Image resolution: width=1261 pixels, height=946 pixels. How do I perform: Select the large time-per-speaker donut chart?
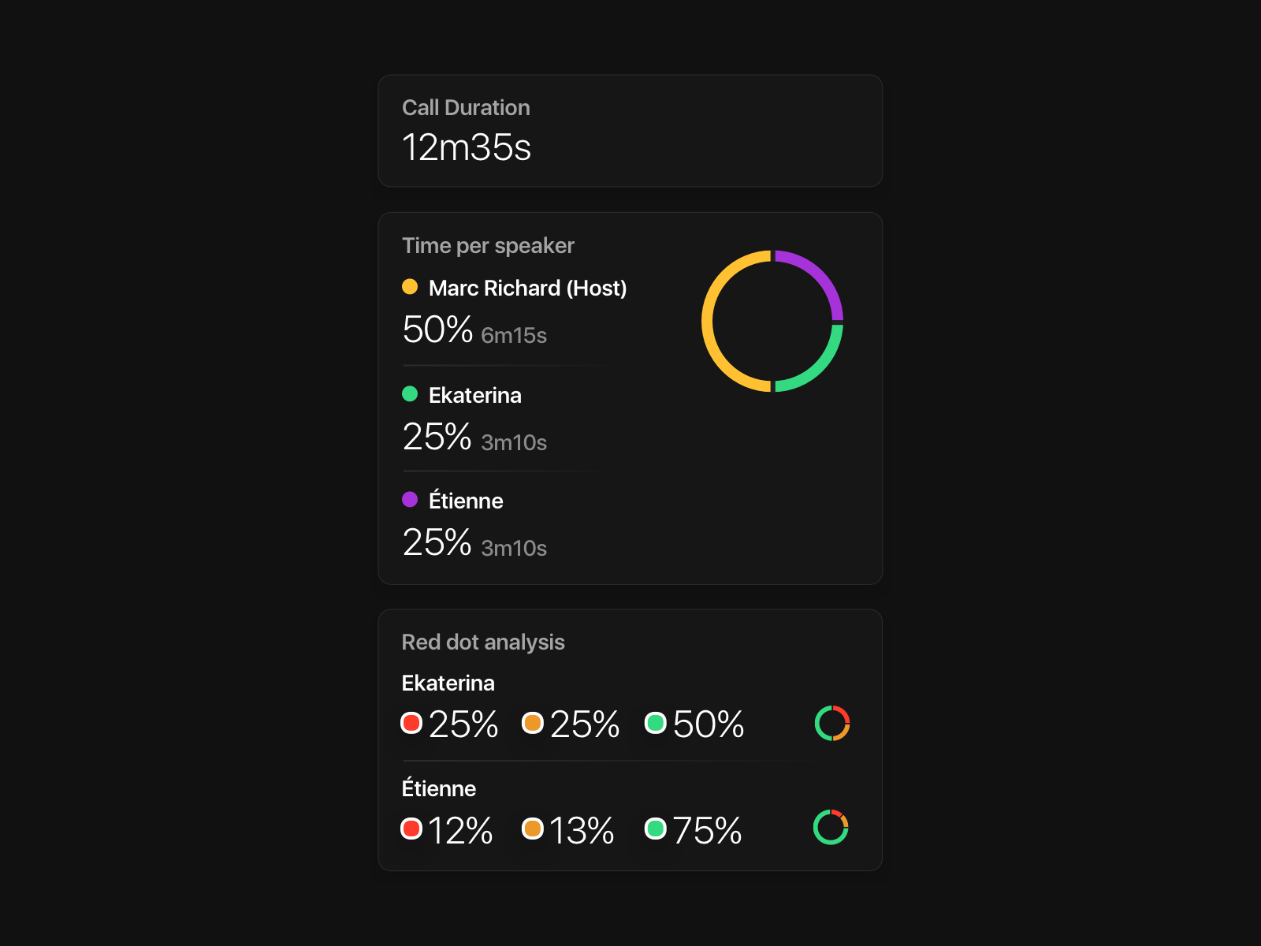772,321
